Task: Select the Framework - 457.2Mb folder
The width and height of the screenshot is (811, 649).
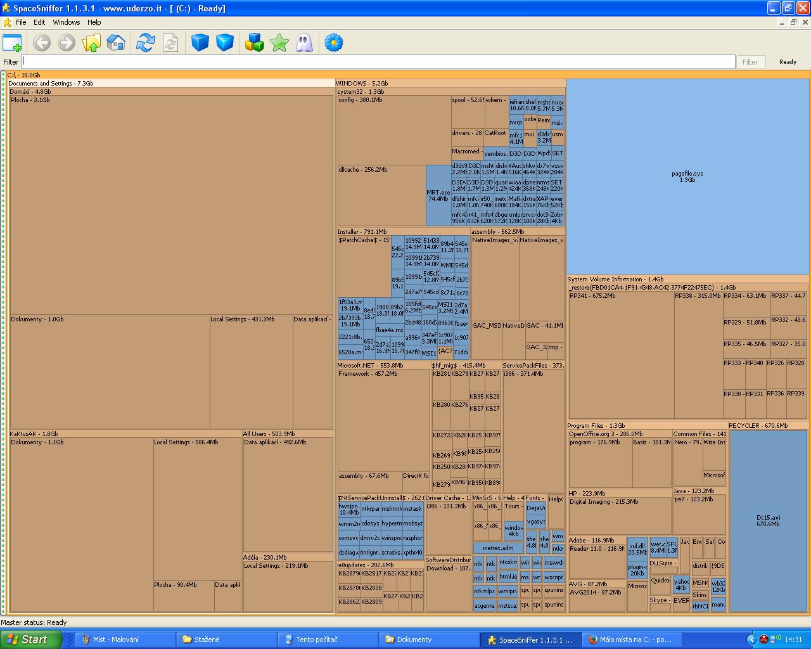Action: point(383,420)
